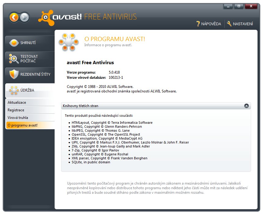Click the grey forward arrow button

pyautogui.click(x=24, y=17)
